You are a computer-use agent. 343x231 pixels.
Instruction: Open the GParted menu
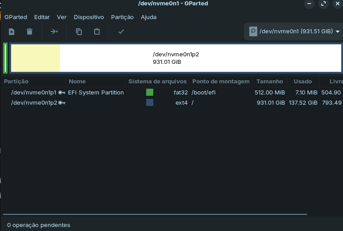click(x=16, y=17)
